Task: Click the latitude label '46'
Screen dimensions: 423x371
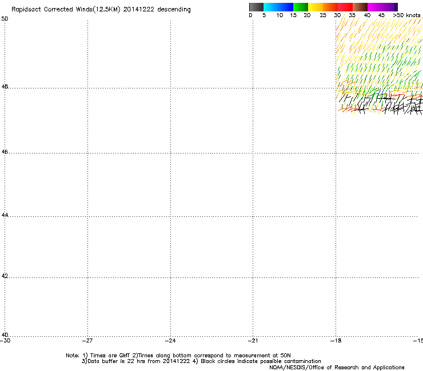Action: tap(5, 152)
